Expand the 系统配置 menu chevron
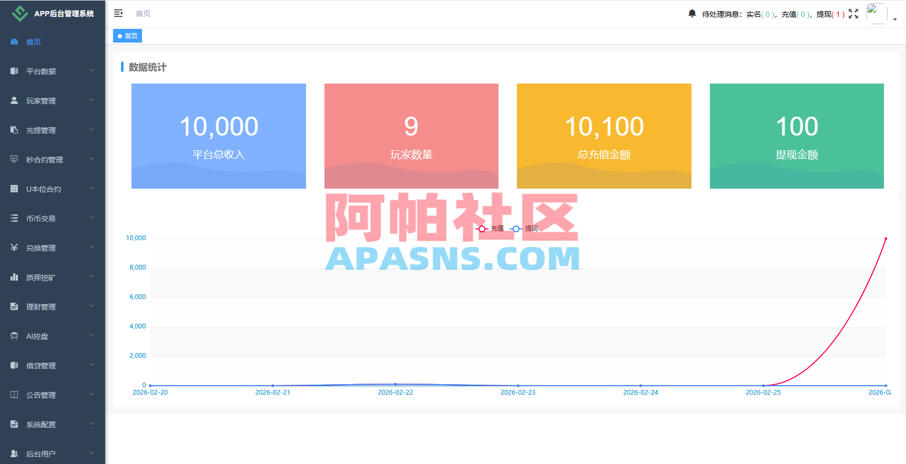The image size is (906, 464). (x=91, y=424)
